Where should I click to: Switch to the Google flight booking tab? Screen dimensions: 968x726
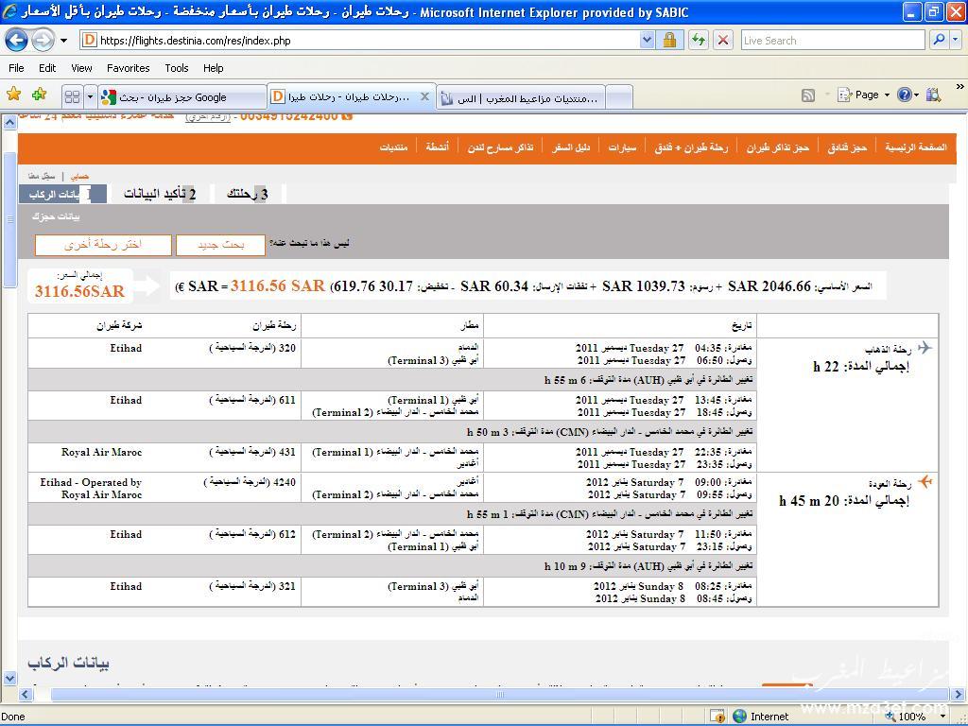[x=181, y=97]
